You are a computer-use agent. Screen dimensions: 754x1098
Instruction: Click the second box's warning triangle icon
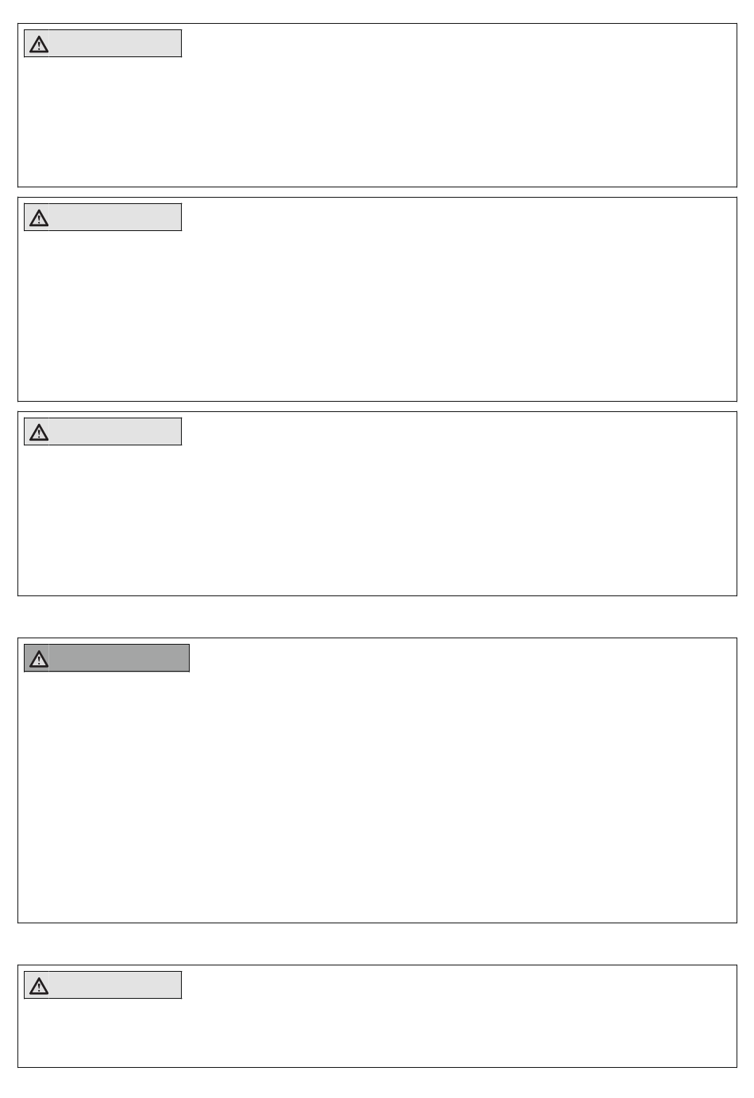point(38,218)
